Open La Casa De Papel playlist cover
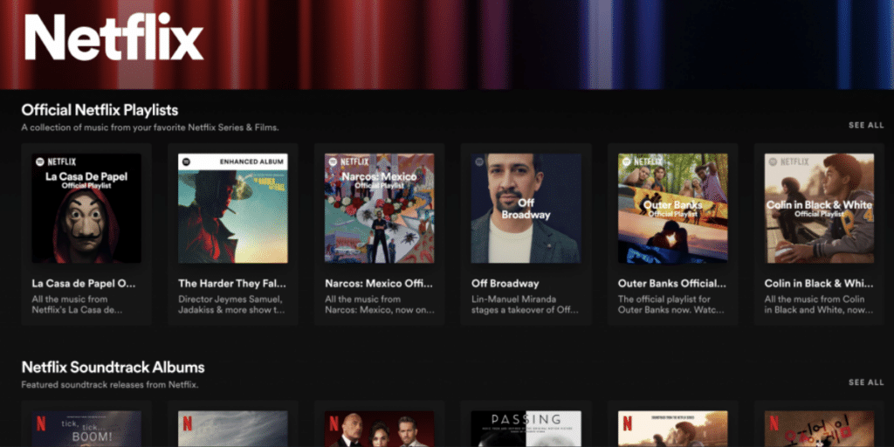 (x=86, y=208)
